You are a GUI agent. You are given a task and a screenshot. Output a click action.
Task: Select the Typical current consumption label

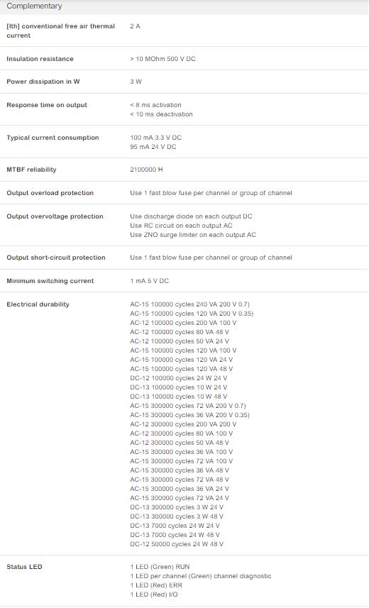[53, 138]
